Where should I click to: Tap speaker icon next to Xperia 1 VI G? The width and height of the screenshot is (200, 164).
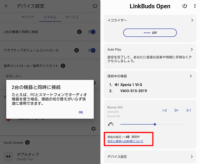pos(117,84)
